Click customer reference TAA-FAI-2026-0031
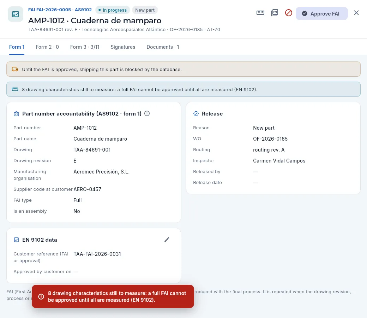 (x=97, y=254)
